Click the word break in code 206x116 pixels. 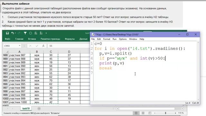click(106, 68)
